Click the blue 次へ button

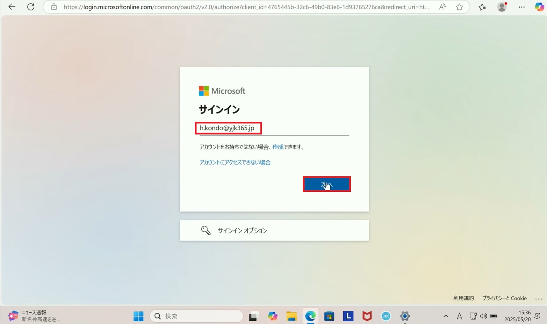(327, 184)
